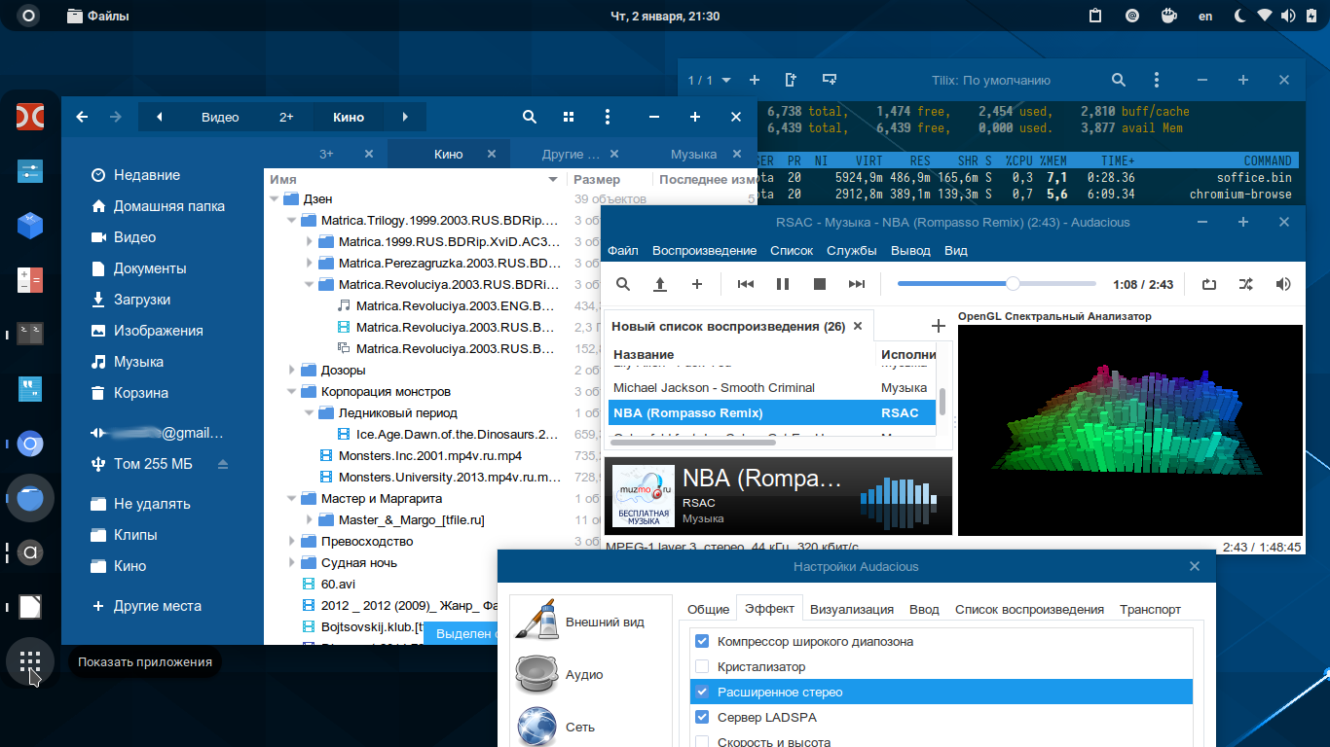
Task: Expand the 'Дозоры' folder
Action: (292, 370)
